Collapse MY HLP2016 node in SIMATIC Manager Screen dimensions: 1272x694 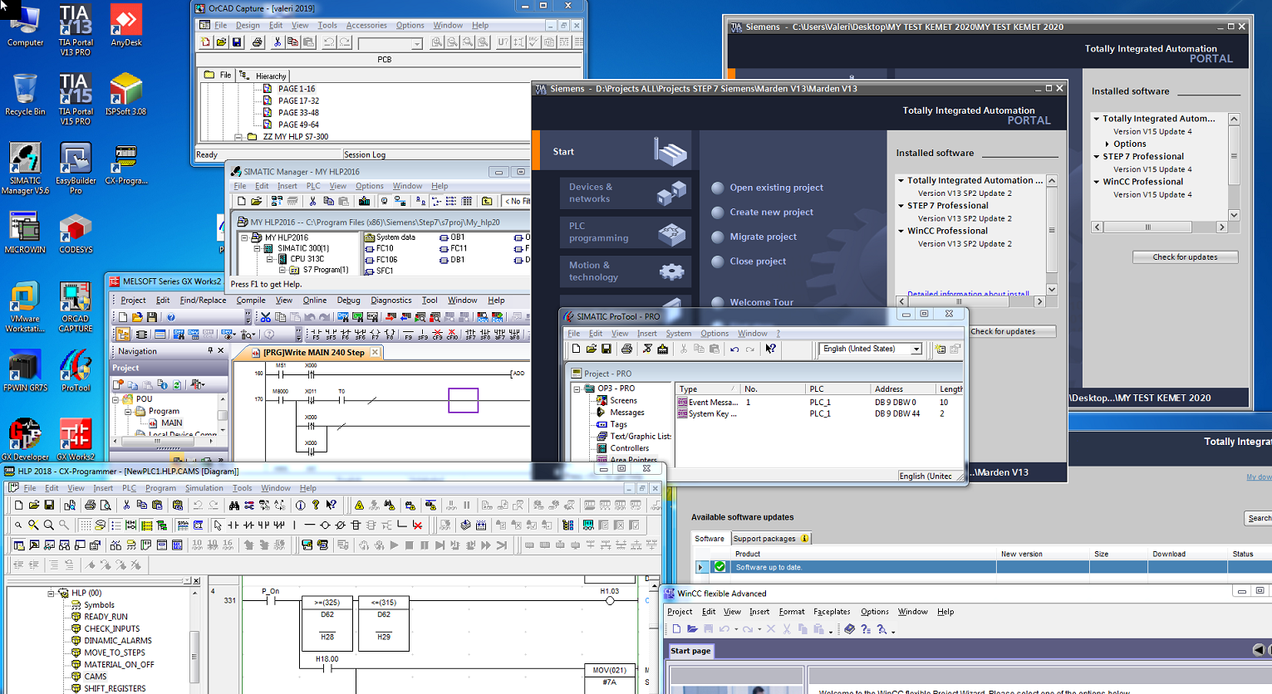[244, 237]
